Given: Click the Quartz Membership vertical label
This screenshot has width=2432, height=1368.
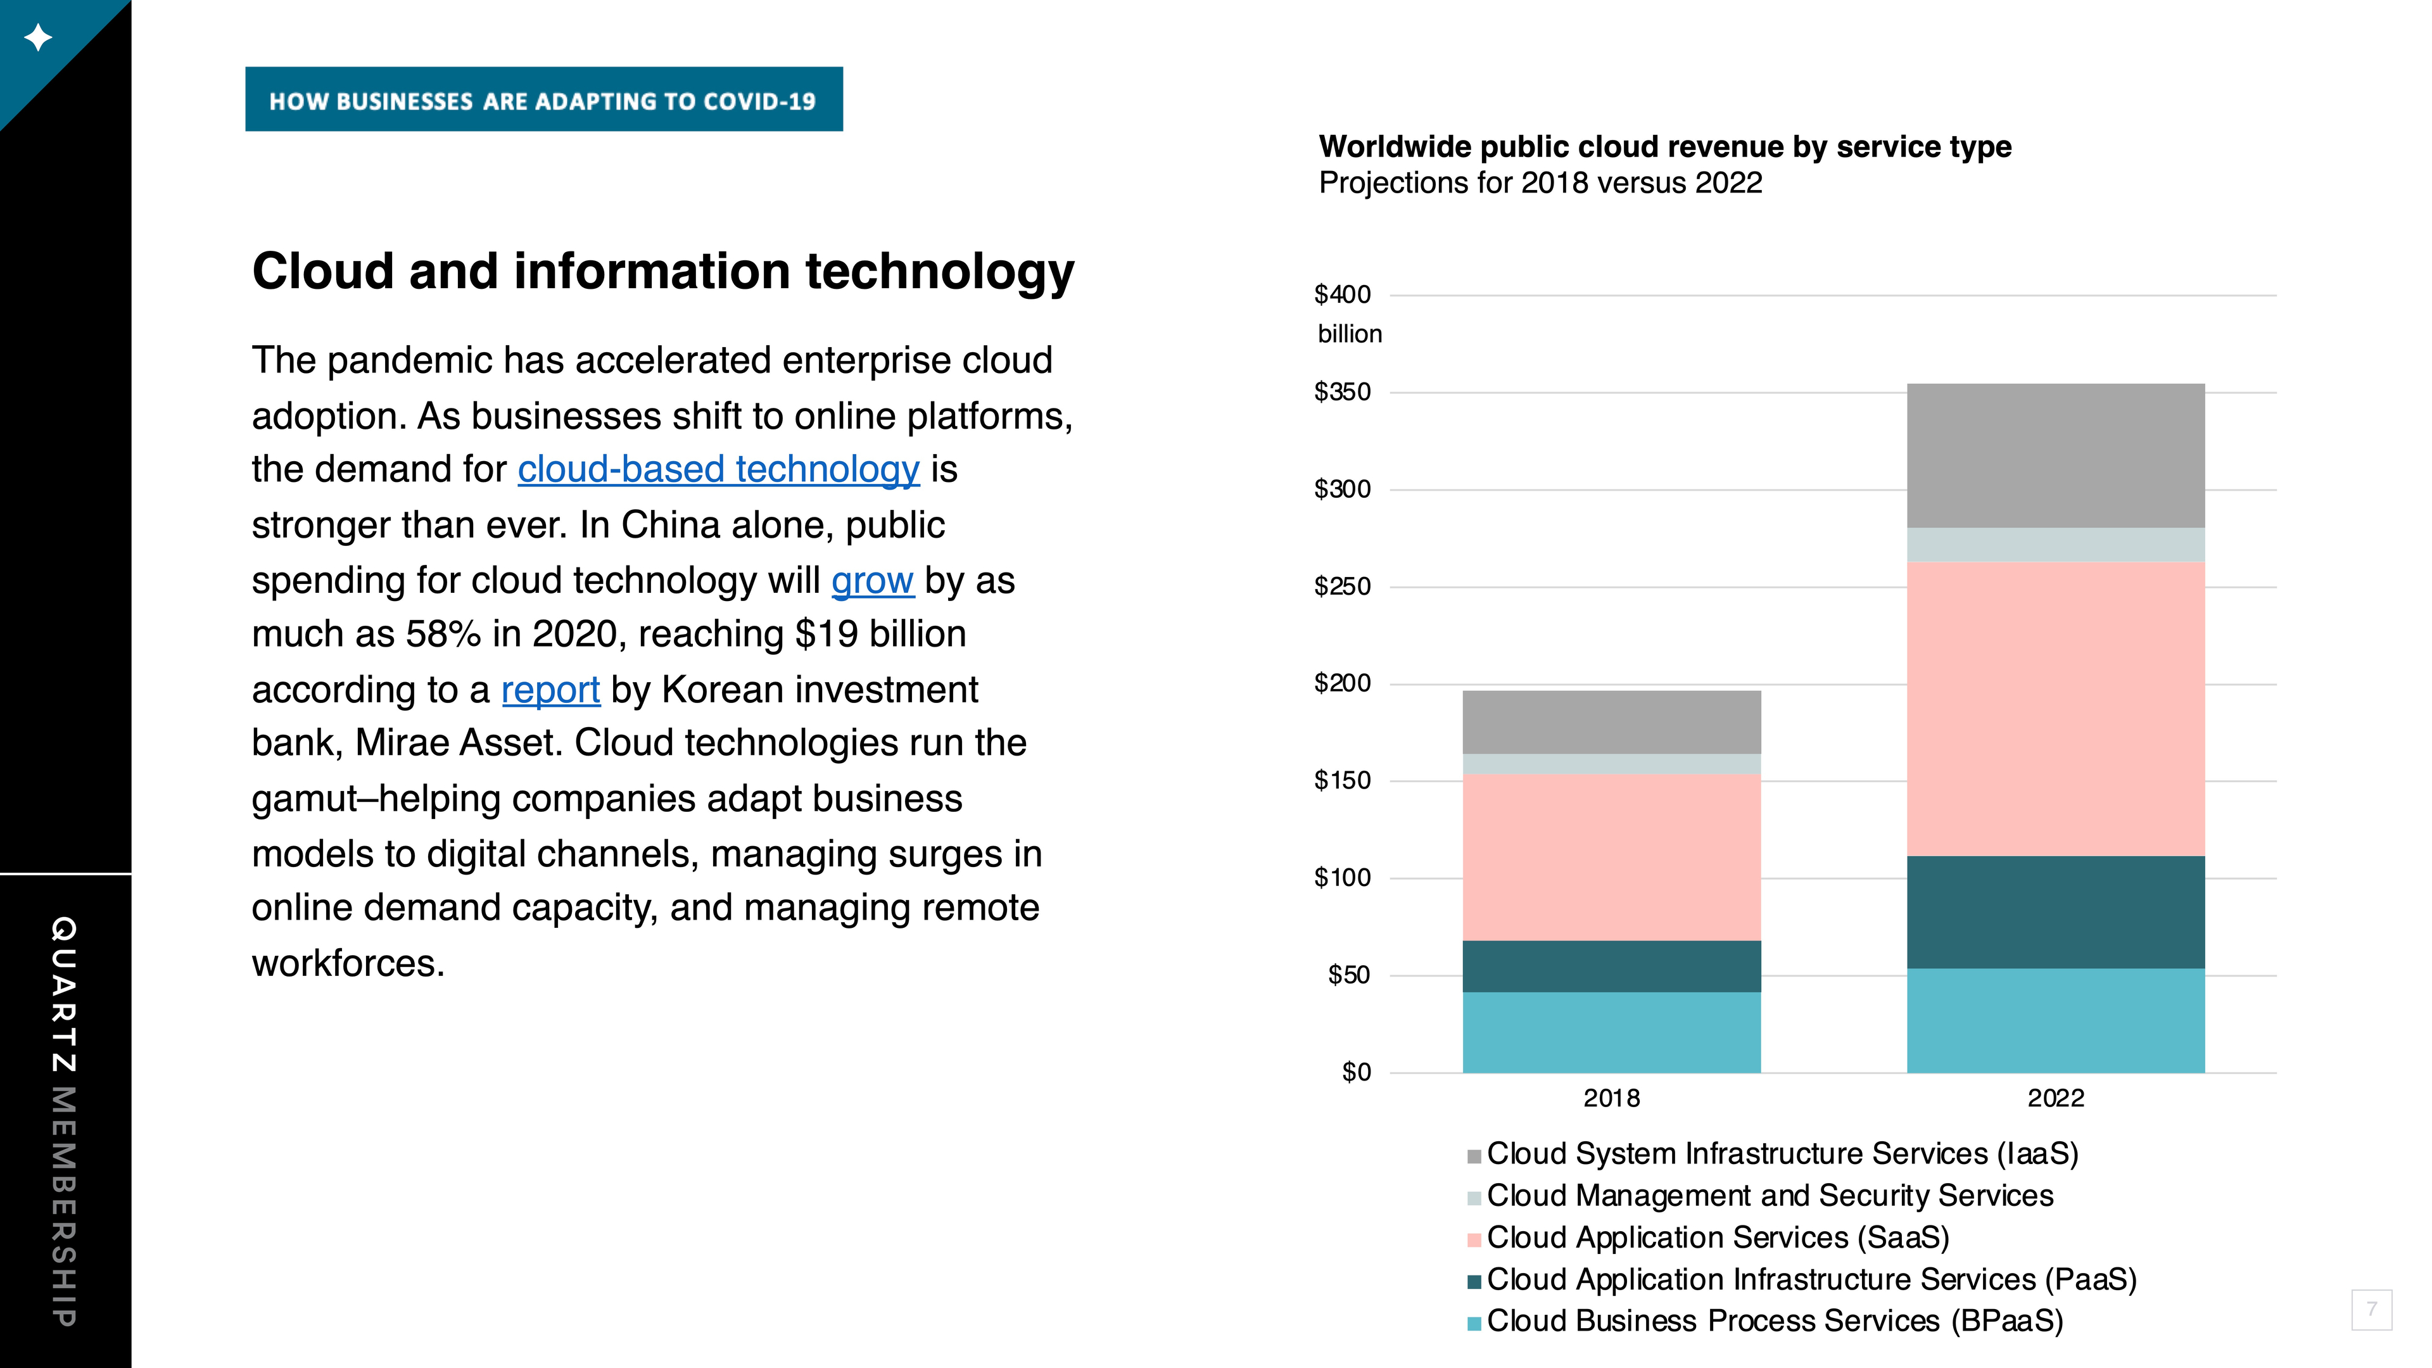Looking at the screenshot, I should click(64, 1120).
